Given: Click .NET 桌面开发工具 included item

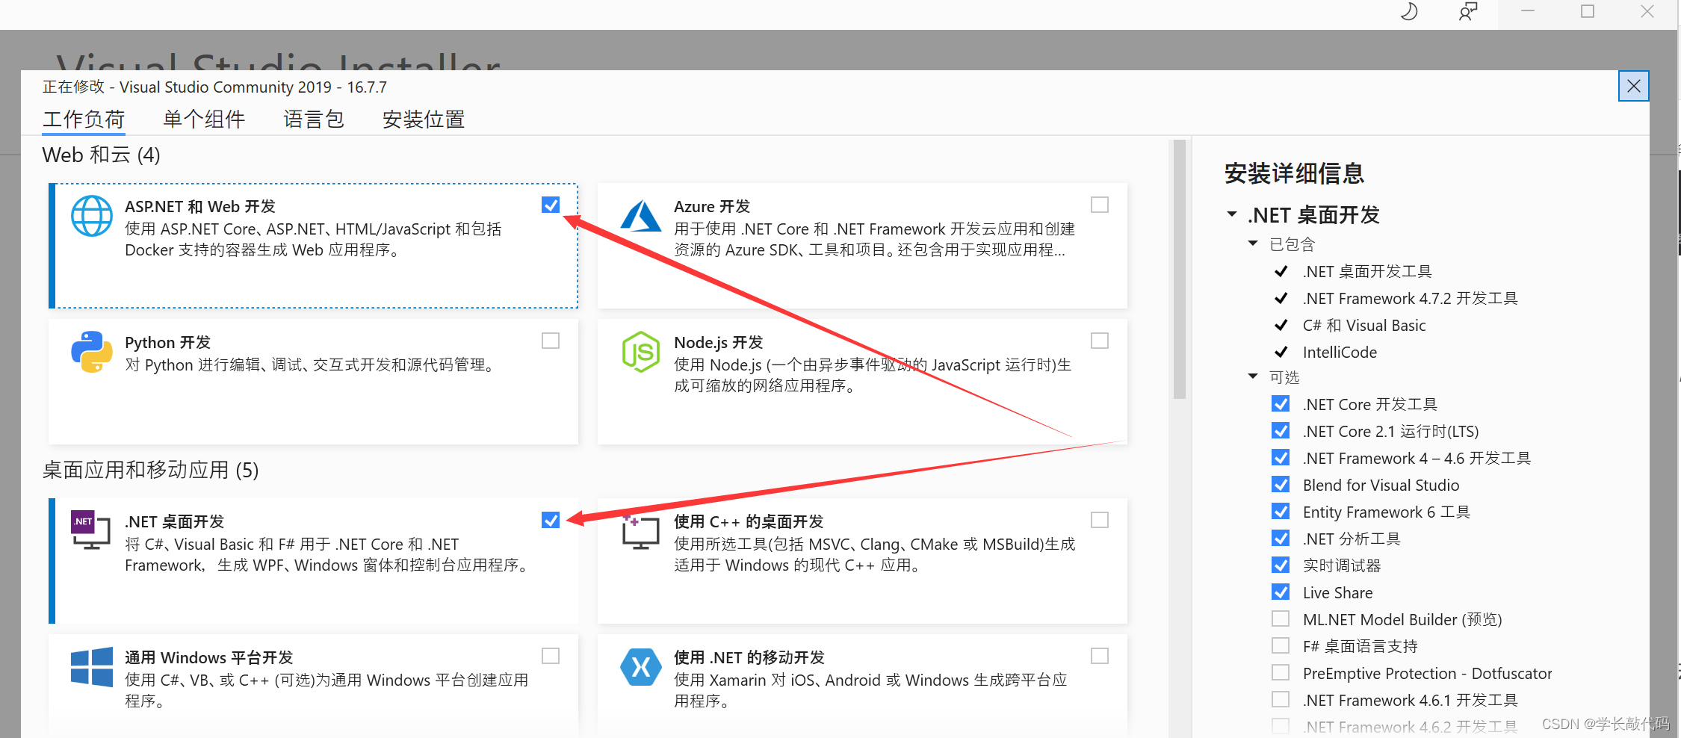Looking at the screenshot, I should [1367, 272].
